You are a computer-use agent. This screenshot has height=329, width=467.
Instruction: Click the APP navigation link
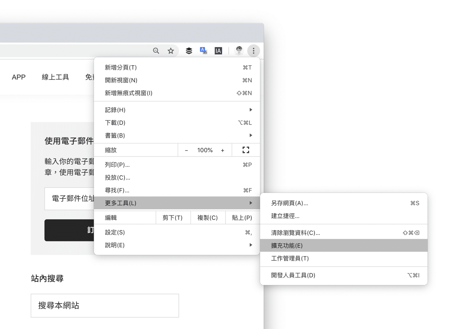tap(19, 77)
